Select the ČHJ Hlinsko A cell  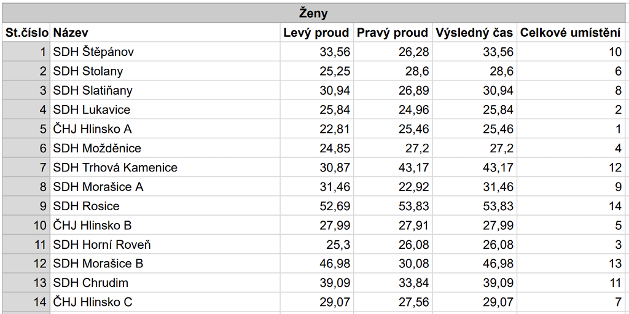tap(165, 129)
